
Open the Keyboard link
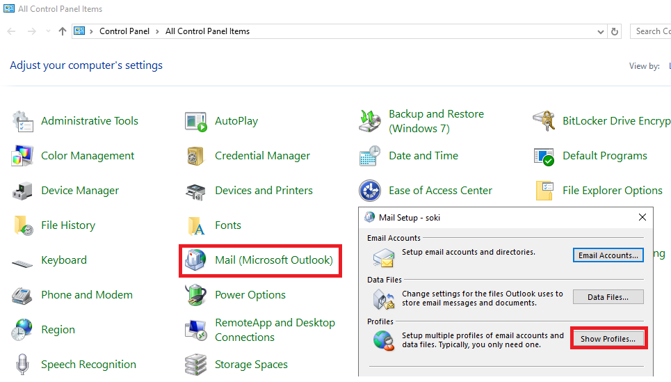pos(64,260)
